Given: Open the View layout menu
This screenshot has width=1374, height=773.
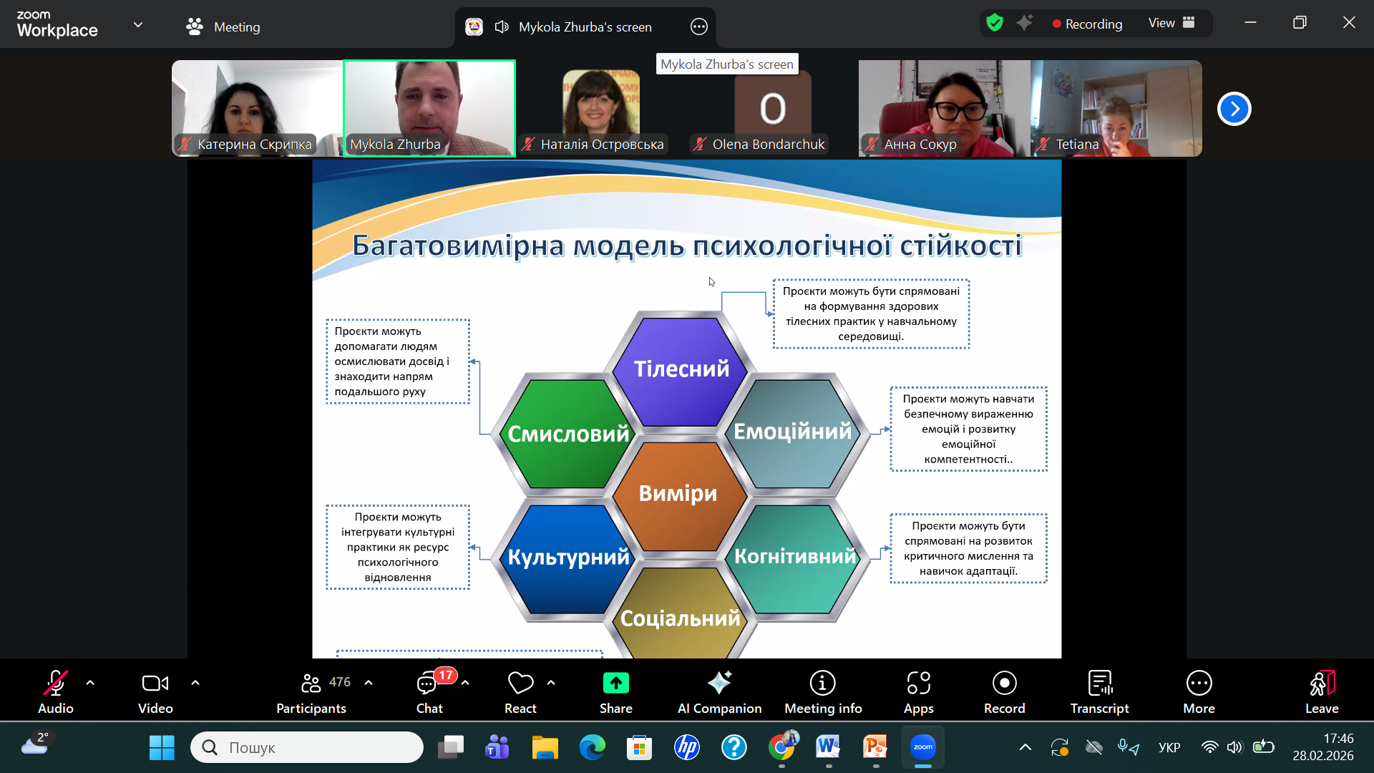Looking at the screenshot, I should coord(1171,23).
